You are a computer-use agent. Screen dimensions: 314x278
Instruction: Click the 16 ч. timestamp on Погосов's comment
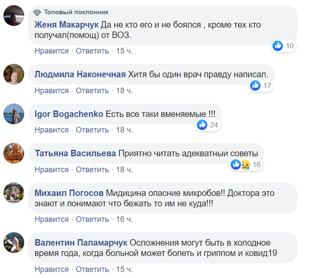click(124, 219)
